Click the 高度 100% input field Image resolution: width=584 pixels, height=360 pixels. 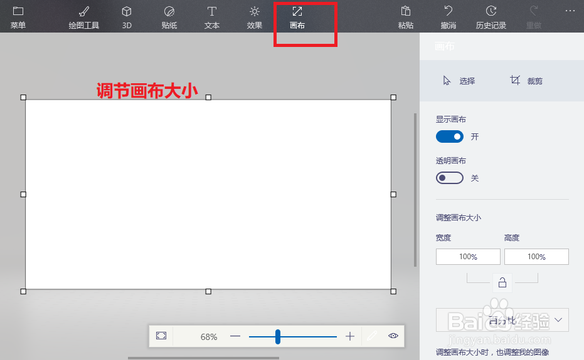click(x=536, y=257)
